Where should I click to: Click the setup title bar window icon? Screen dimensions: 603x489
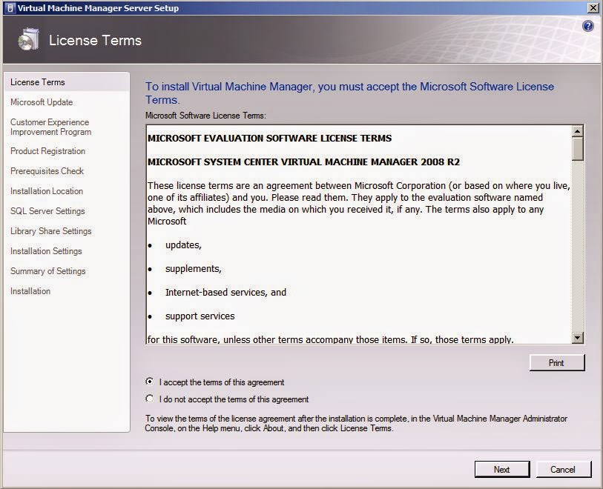(x=10, y=8)
